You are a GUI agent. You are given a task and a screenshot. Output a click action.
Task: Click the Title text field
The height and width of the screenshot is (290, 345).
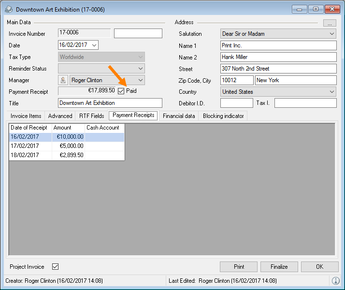(110, 103)
